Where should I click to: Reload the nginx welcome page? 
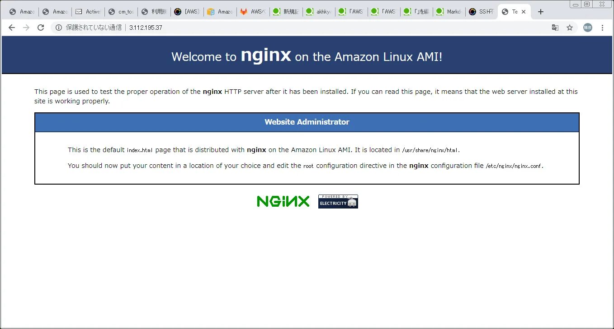tap(41, 28)
